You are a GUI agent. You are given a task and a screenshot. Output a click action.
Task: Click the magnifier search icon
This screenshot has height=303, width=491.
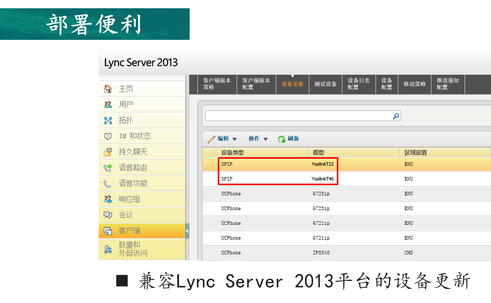point(396,116)
